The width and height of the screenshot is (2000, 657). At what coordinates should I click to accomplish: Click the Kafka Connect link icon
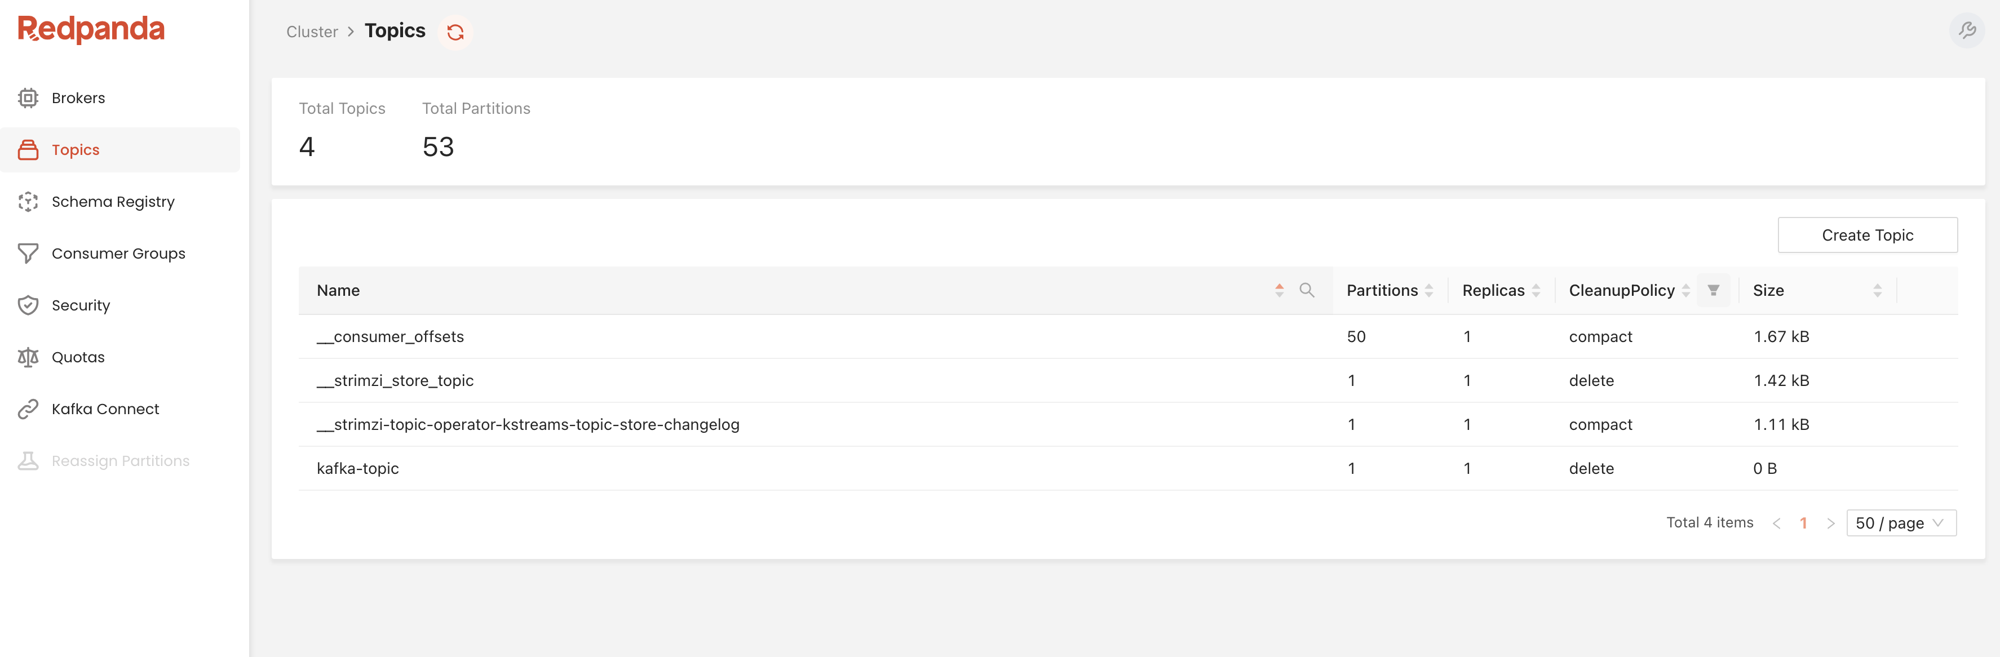28,409
